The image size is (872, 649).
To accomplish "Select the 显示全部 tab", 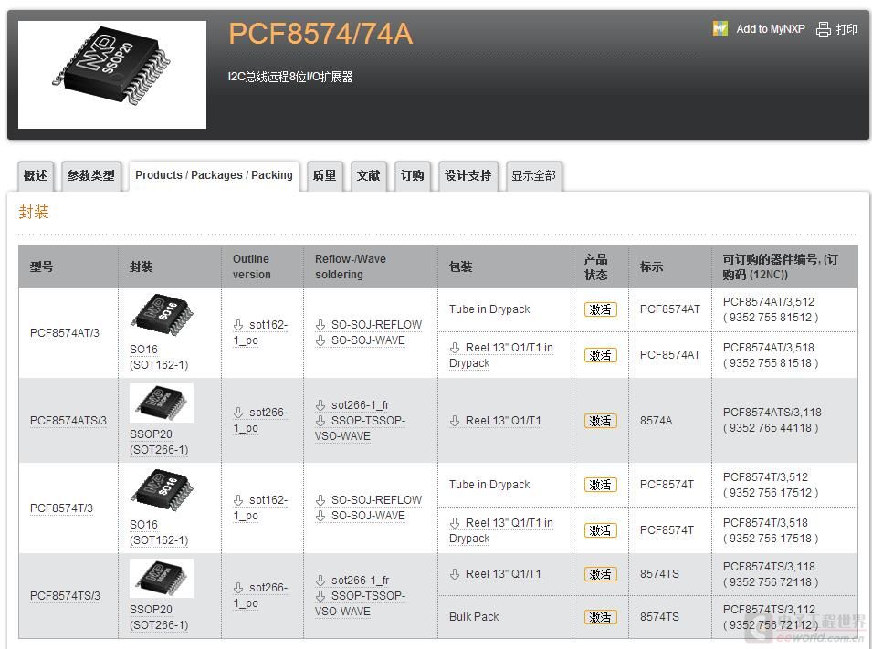I will [x=534, y=176].
